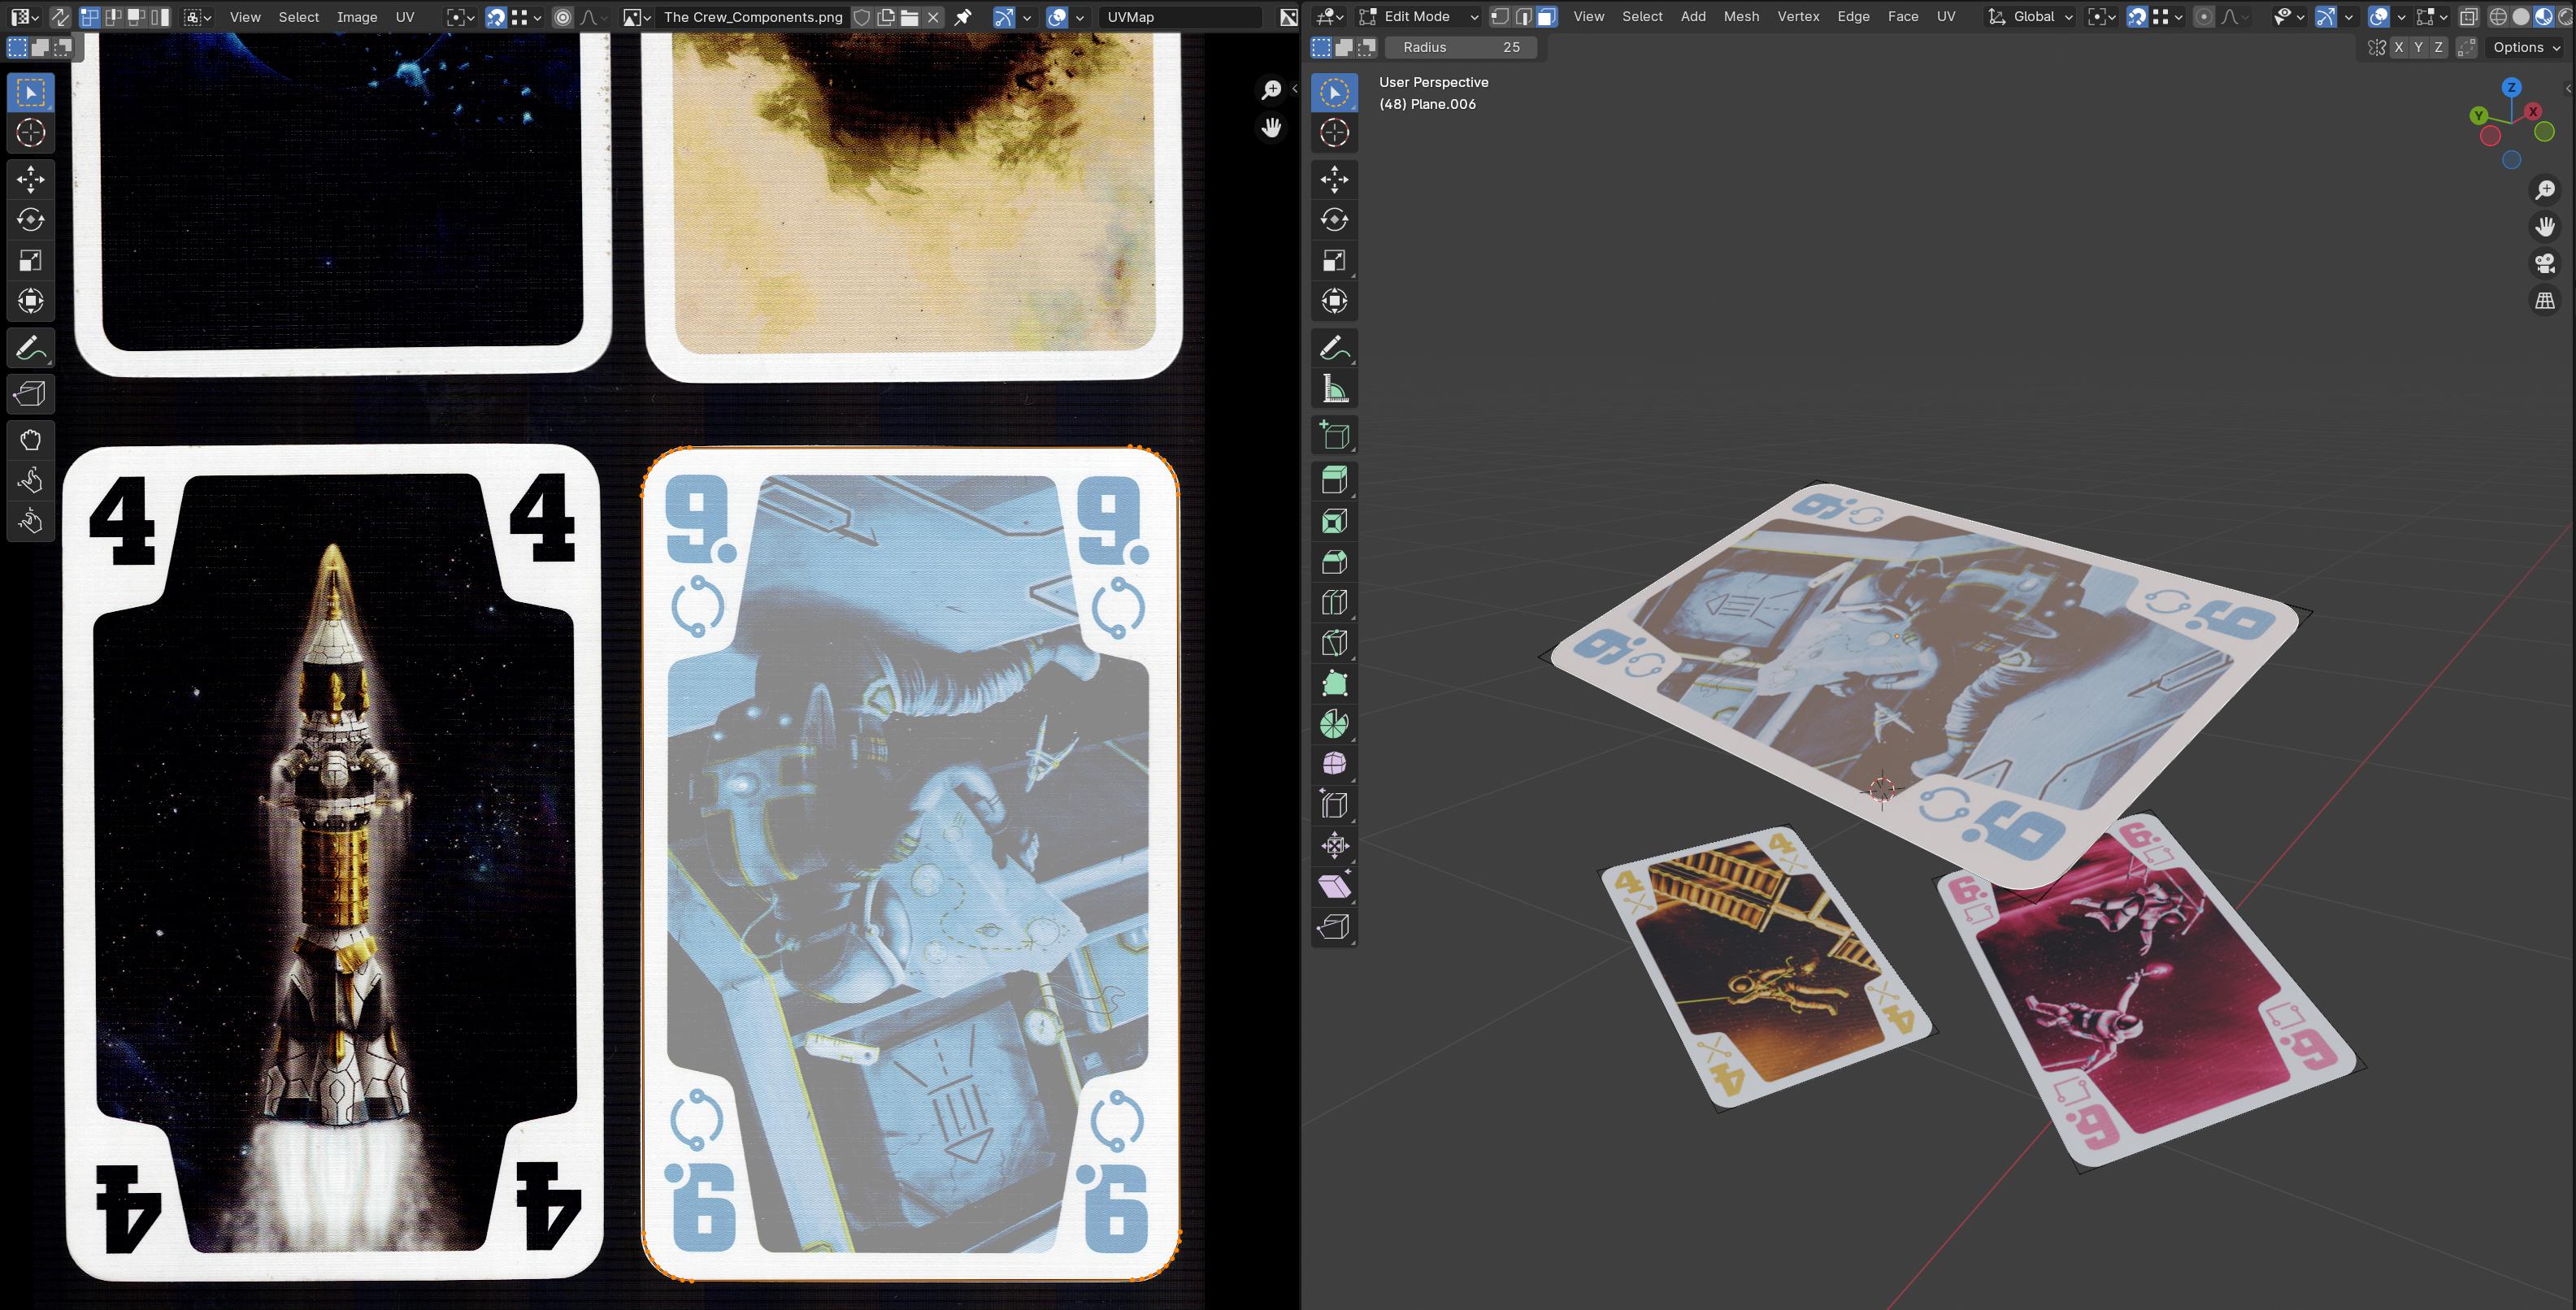Select the UV editor Annotate tool
This screenshot has height=1310, width=2576.
coord(30,348)
